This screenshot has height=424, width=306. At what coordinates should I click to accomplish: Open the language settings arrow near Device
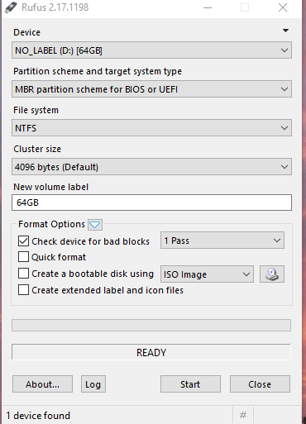tap(285, 31)
